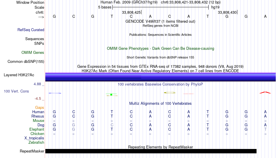Image resolution: width=276 pixels, height=158 pixels.
Task: Click the Human species row label
Action: tap(38, 112)
